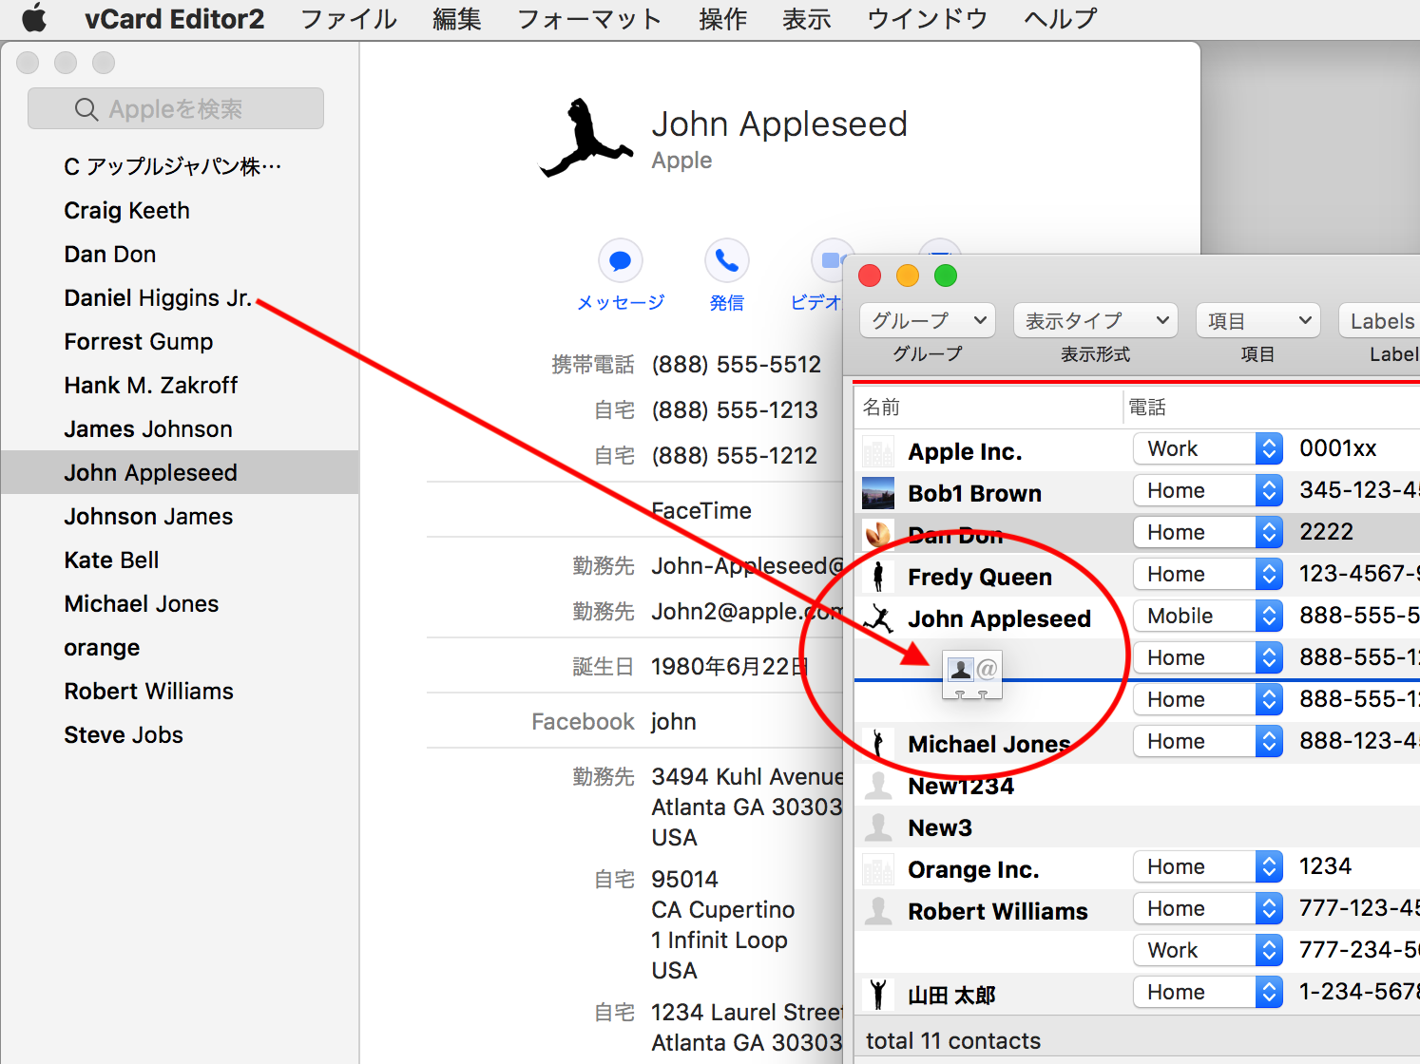The image size is (1420, 1064).
Task: Click the 0001xx phone number cell
Action: pos(1337,448)
